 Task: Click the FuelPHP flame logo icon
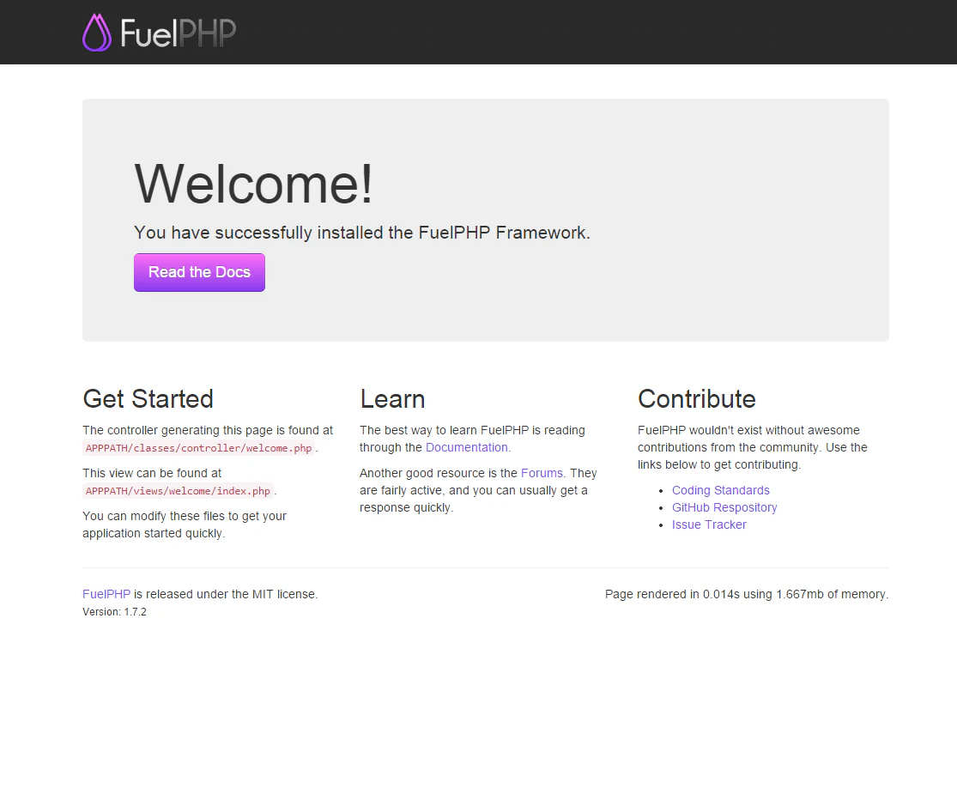[97, 33]
